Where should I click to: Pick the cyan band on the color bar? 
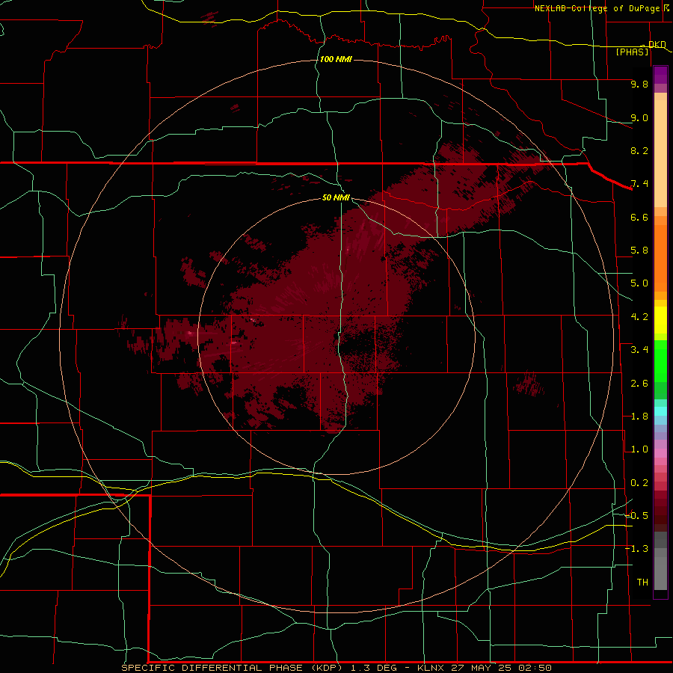[x=660, y=411]
